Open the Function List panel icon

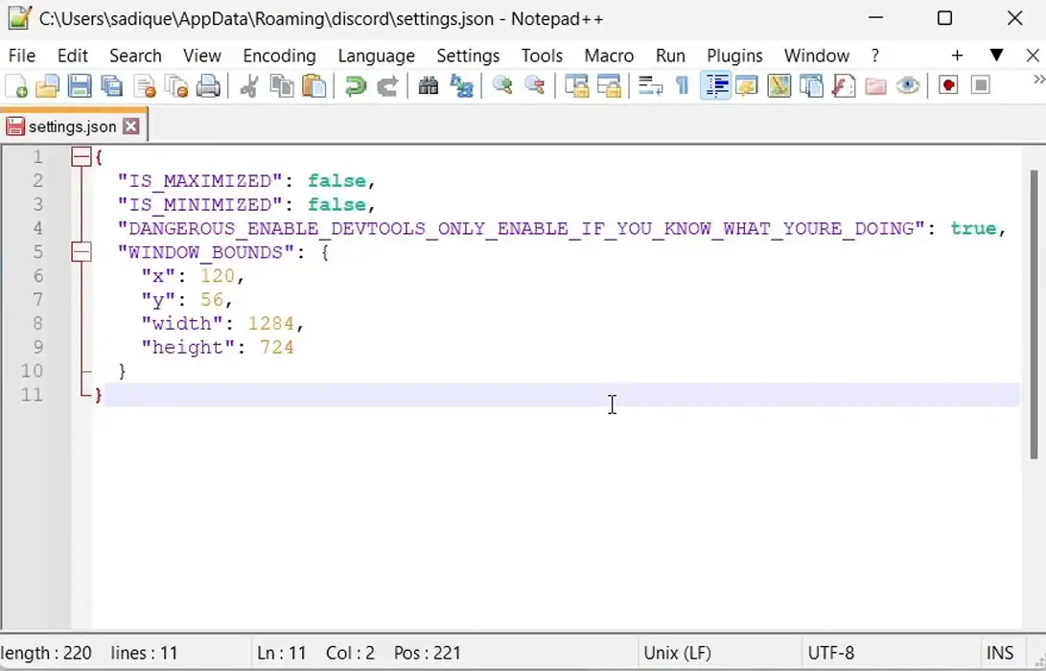(844, 86)
